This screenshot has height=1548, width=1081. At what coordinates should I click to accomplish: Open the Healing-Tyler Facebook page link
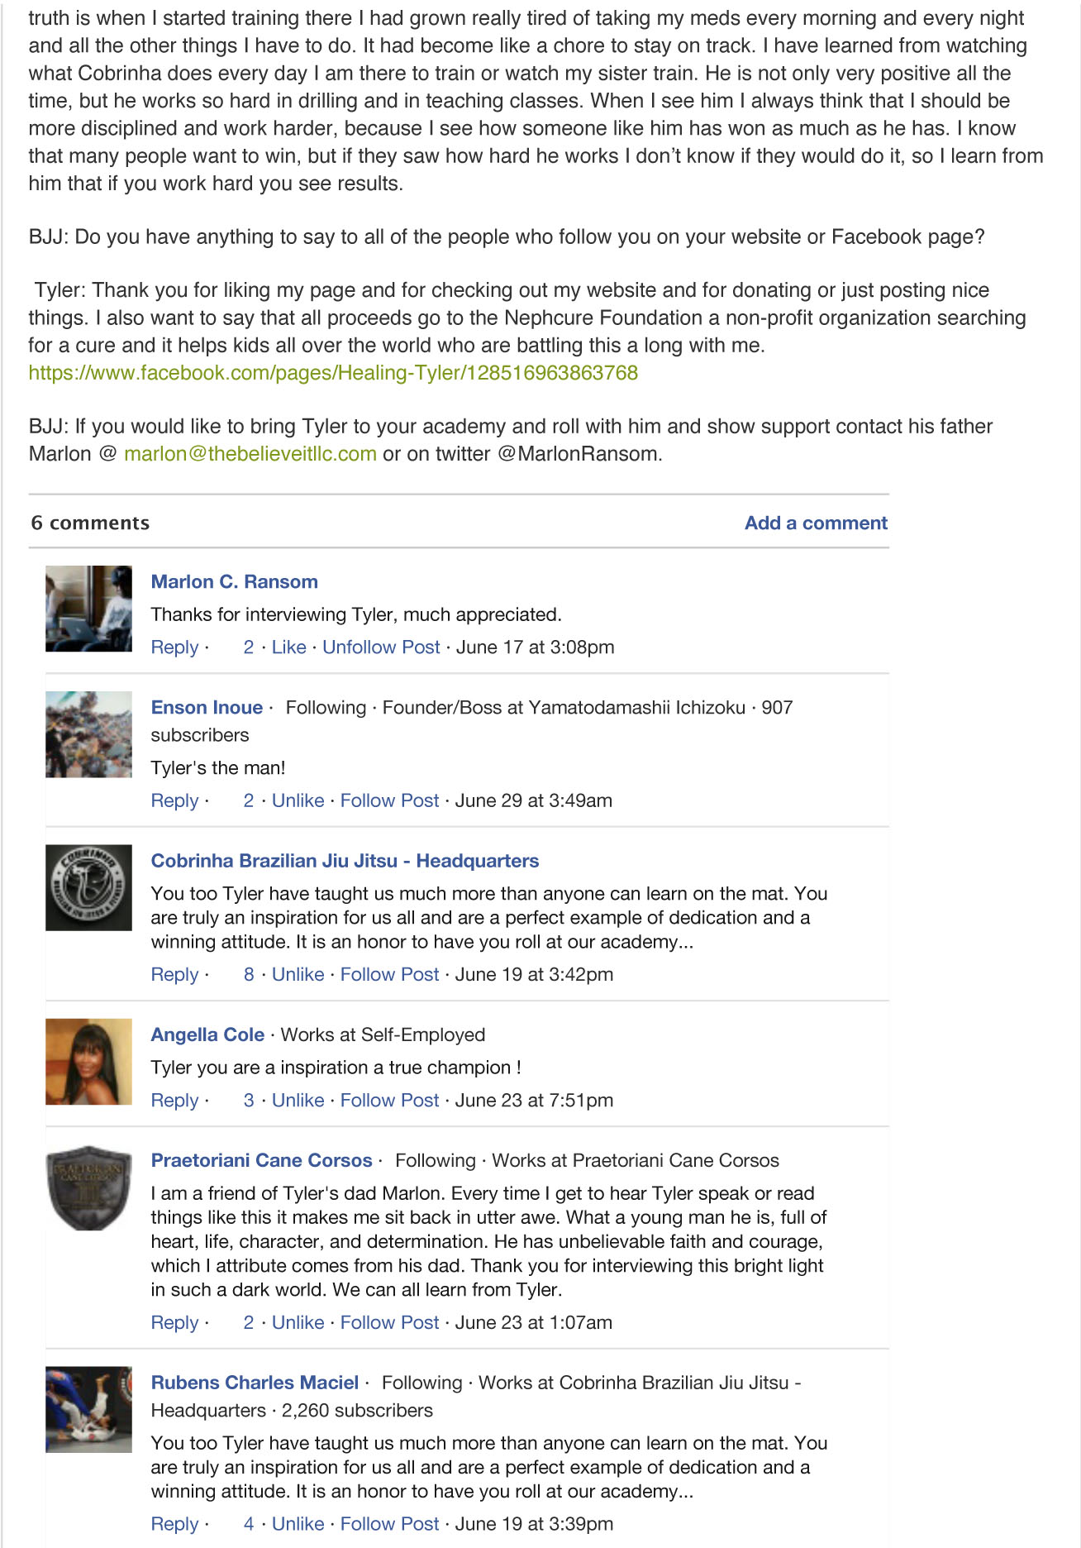pyautogui.click(x=333, y=373)
